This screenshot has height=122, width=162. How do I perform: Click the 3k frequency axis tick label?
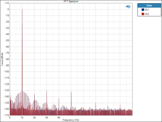[x=47, y=117]
